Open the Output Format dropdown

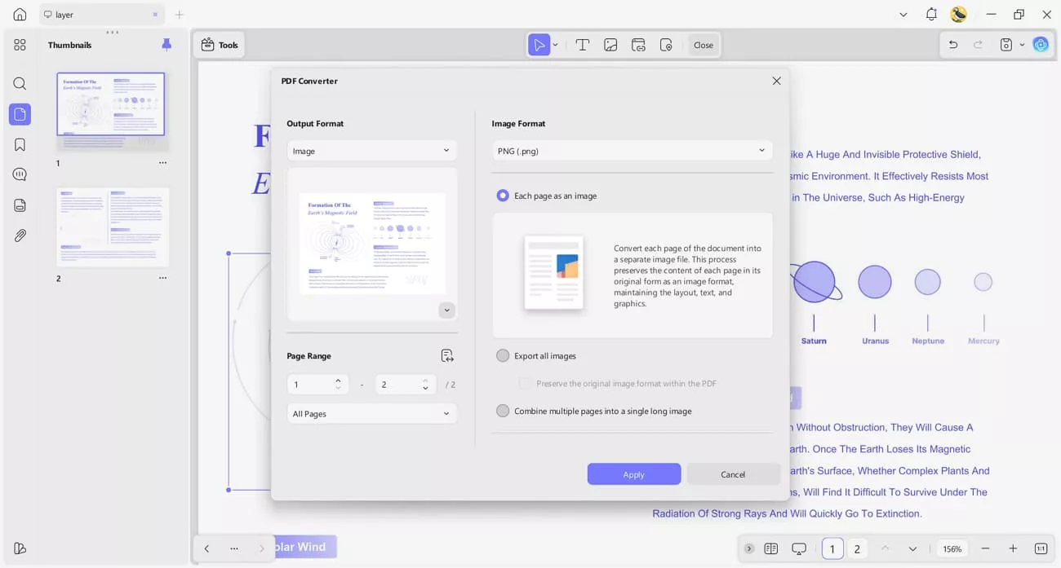[372, 151]
